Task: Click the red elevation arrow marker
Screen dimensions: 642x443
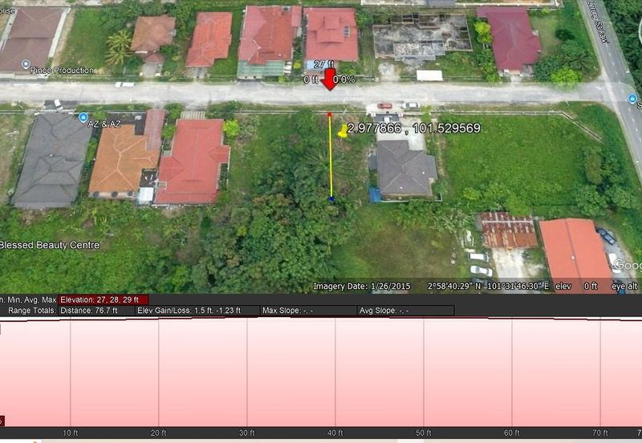Action: pos(330,79)
